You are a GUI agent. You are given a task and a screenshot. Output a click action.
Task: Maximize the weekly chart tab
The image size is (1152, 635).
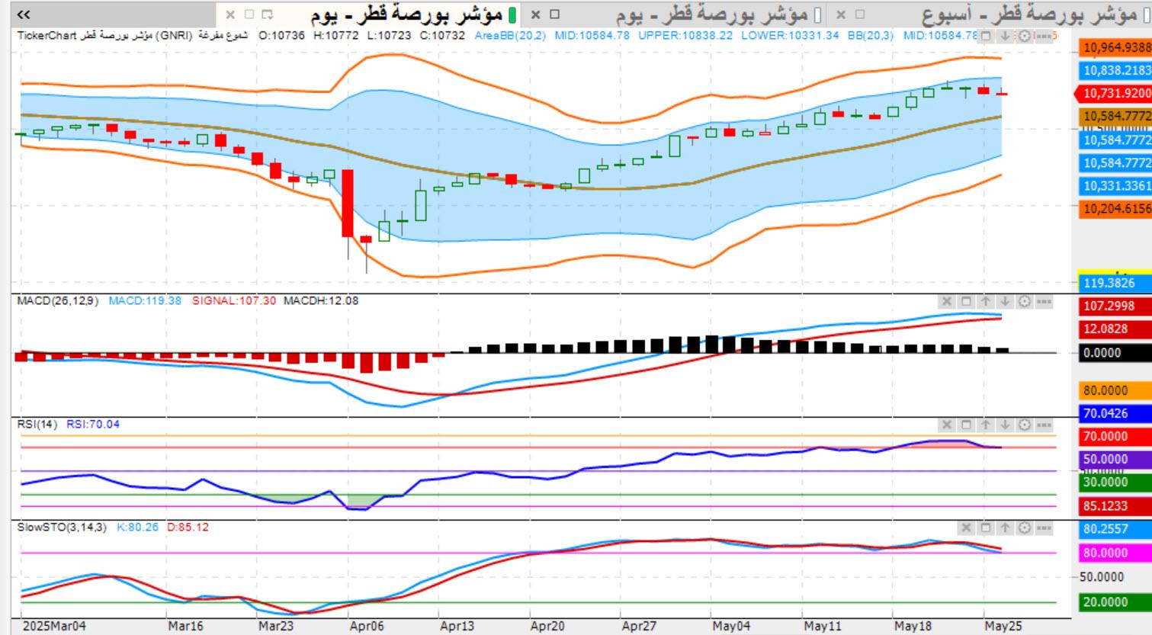[x=860, y=14]
